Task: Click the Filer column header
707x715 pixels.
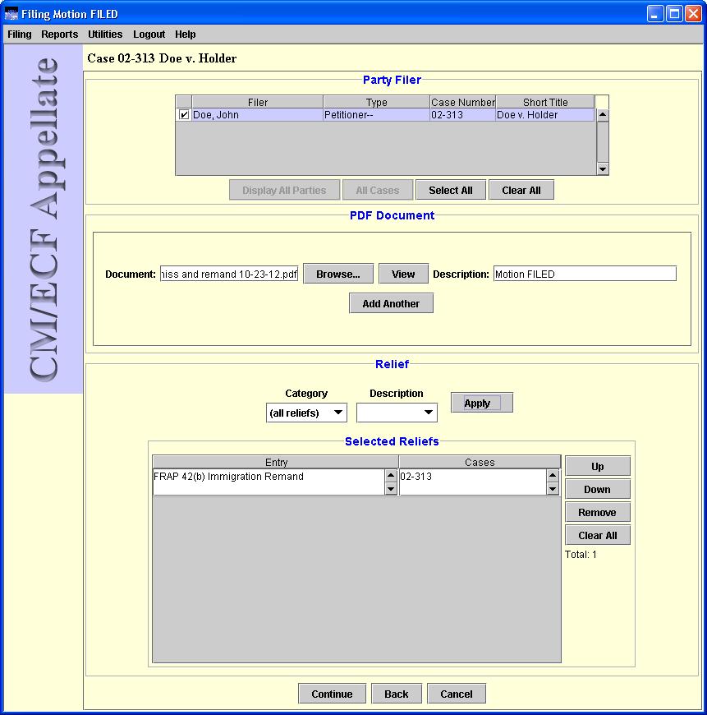Action: (258, 102)
